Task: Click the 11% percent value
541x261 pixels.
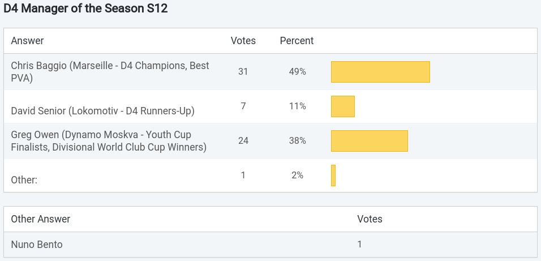Action: pyautogui.click(x=298, y=106)
